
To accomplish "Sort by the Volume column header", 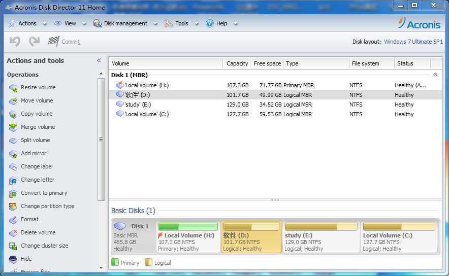I will (166, 63).
